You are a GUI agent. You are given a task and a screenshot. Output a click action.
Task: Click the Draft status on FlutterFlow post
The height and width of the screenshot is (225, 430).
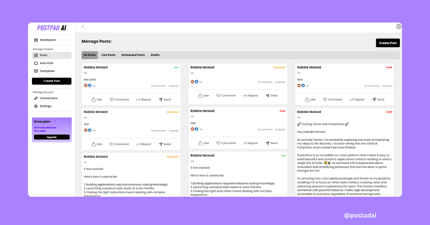[x=389, y=112]
